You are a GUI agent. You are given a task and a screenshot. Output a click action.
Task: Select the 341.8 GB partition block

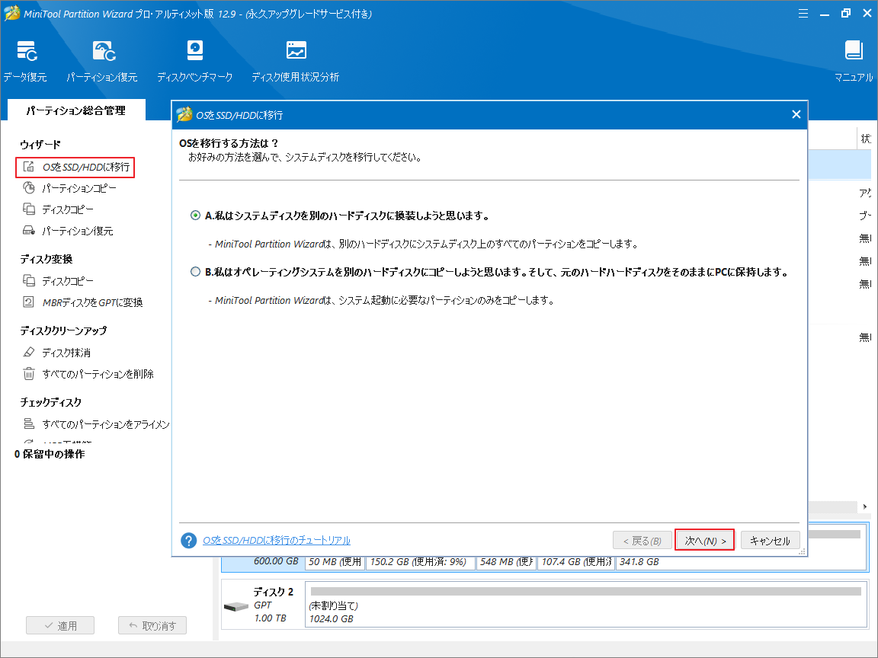[741, 562]
